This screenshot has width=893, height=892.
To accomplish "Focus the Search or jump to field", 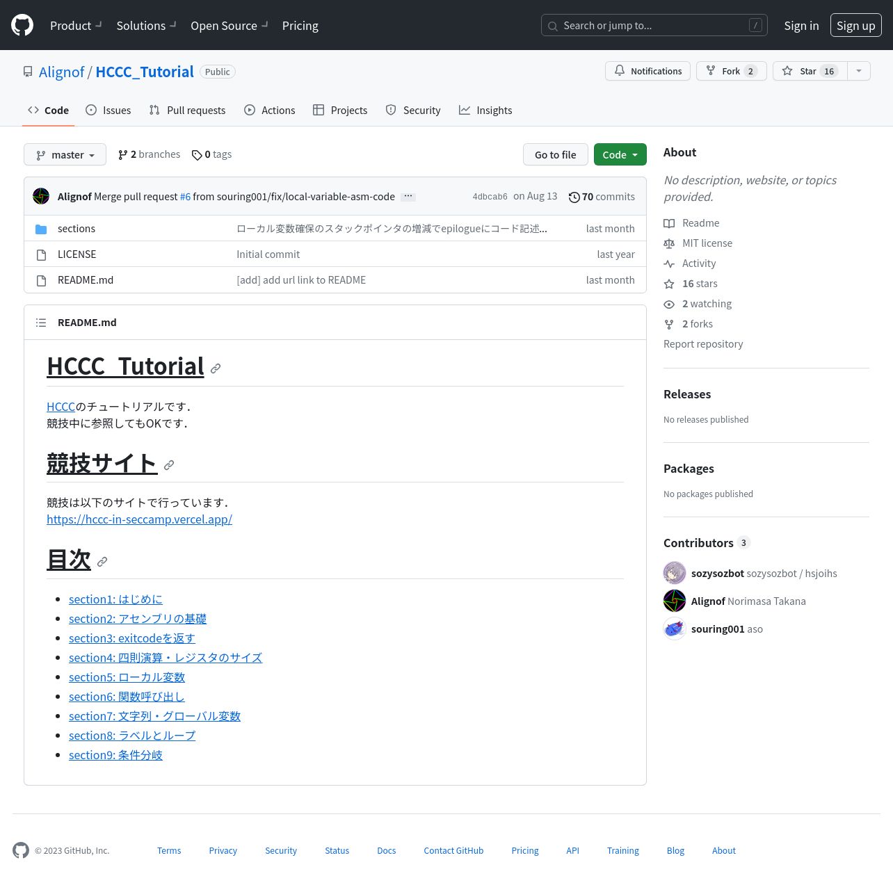I will [654, 26].
